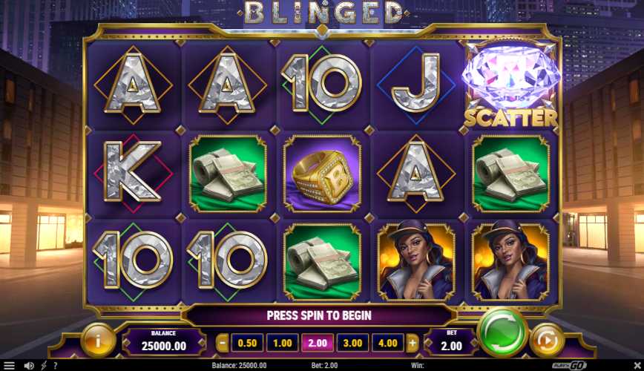Click the diamond Scatter symbol
Image resolution: width=644 pixels, height=371 pixels.
510,84
